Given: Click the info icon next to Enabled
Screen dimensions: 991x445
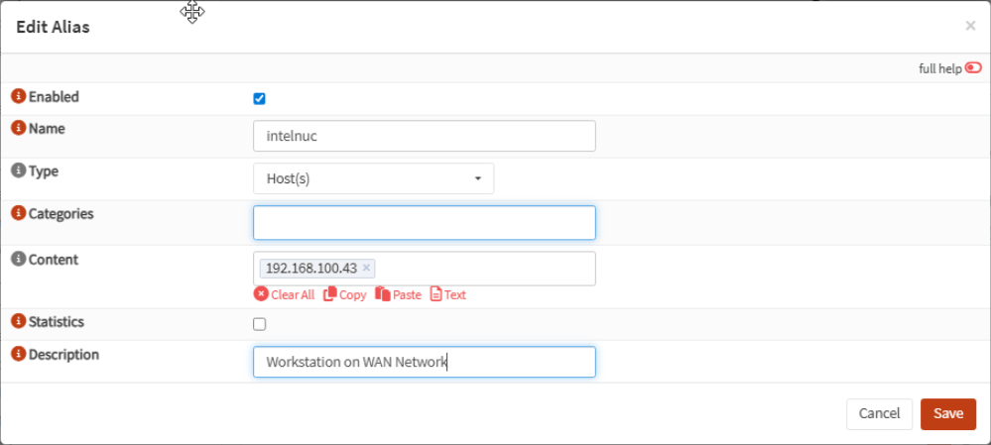Looking at the screenshot, I should click(x=18, y=97).
